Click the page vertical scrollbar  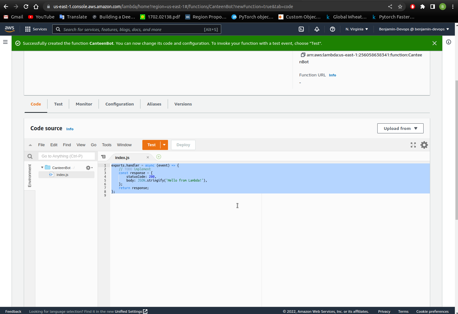[x=456, y=150]
